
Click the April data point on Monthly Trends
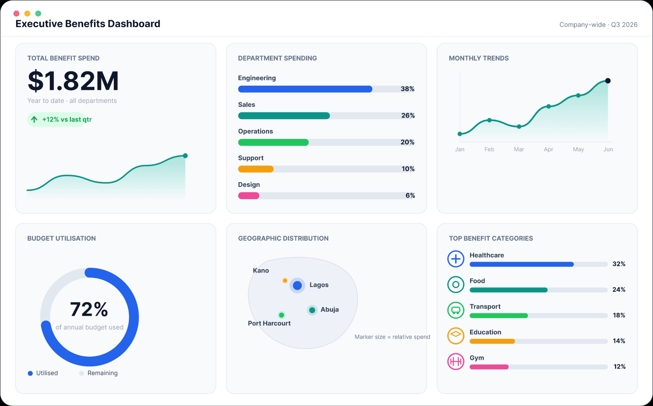[548, 106]
